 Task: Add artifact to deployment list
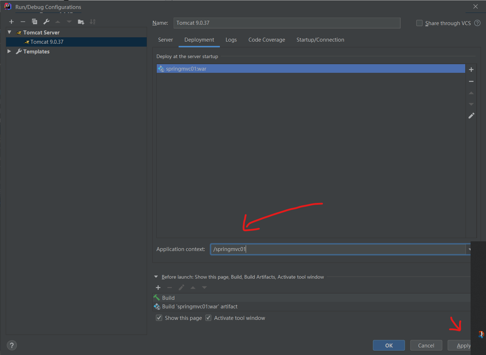(x=471, y=70)
